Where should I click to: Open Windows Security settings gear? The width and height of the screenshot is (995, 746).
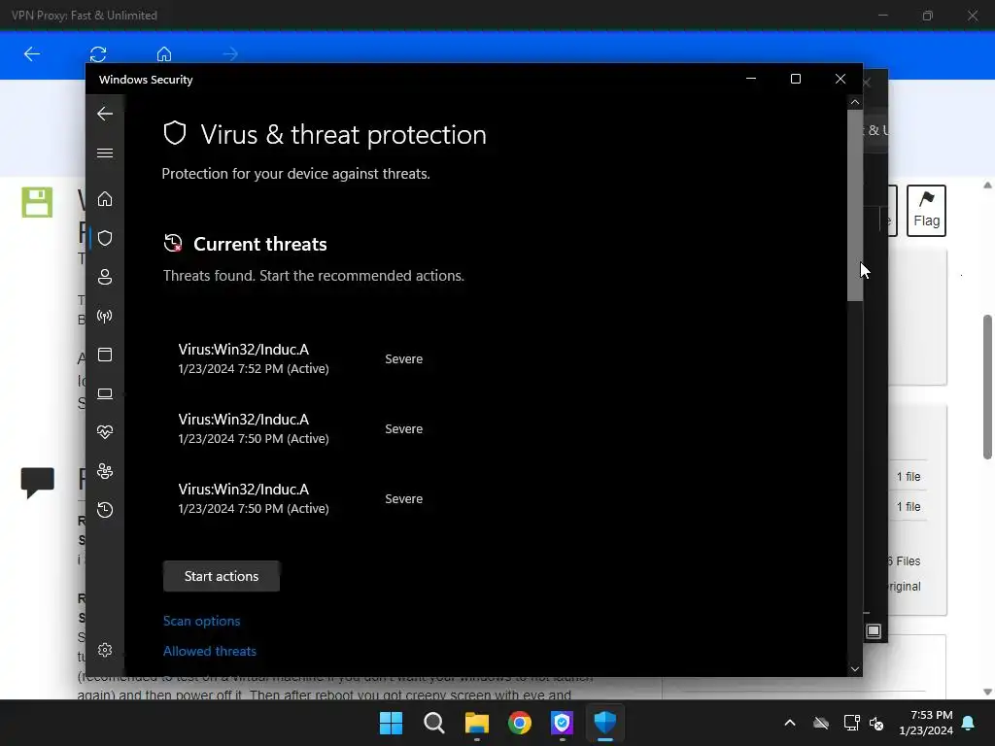tap(105, 650)
